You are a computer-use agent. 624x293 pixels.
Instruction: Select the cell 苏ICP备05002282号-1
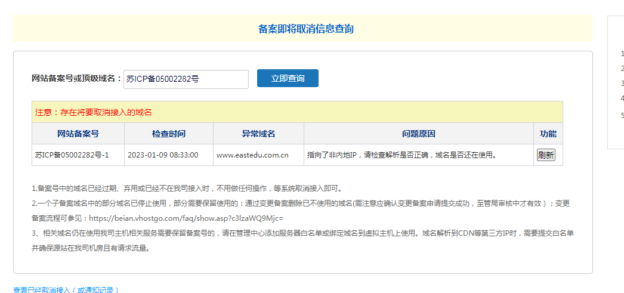[78, 155]
